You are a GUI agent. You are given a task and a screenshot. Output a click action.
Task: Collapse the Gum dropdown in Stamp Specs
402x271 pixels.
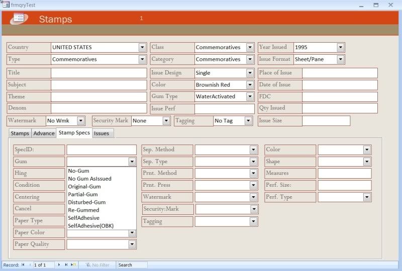[132, 162]
